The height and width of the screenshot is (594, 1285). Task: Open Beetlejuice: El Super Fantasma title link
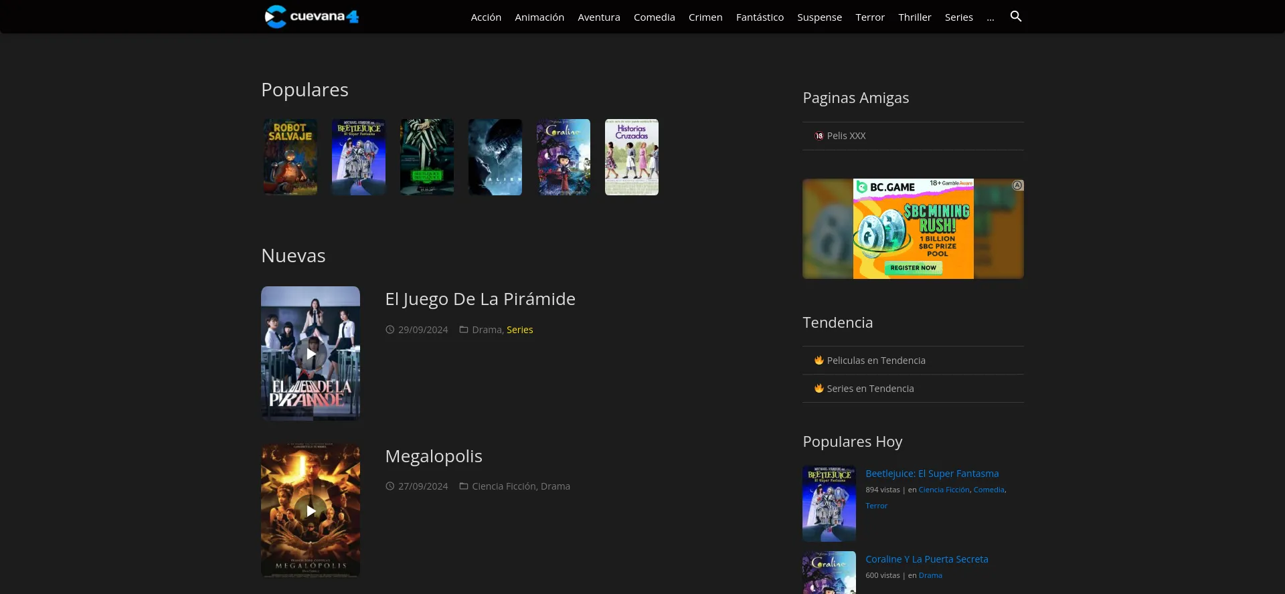click(x=932, y=474)
